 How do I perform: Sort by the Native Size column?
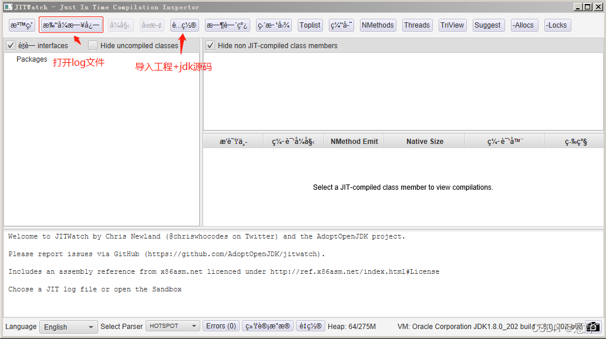425,142
